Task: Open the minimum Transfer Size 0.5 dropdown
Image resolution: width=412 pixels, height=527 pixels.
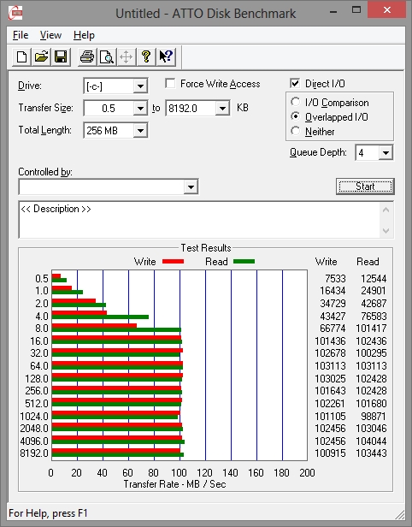Action: click(x=140, y=108)
